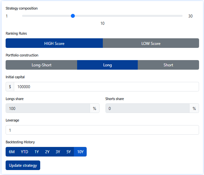The width and height of the screenshot is (204, 175).
Task: Click the Longs share field
Action: click(48, 108)
